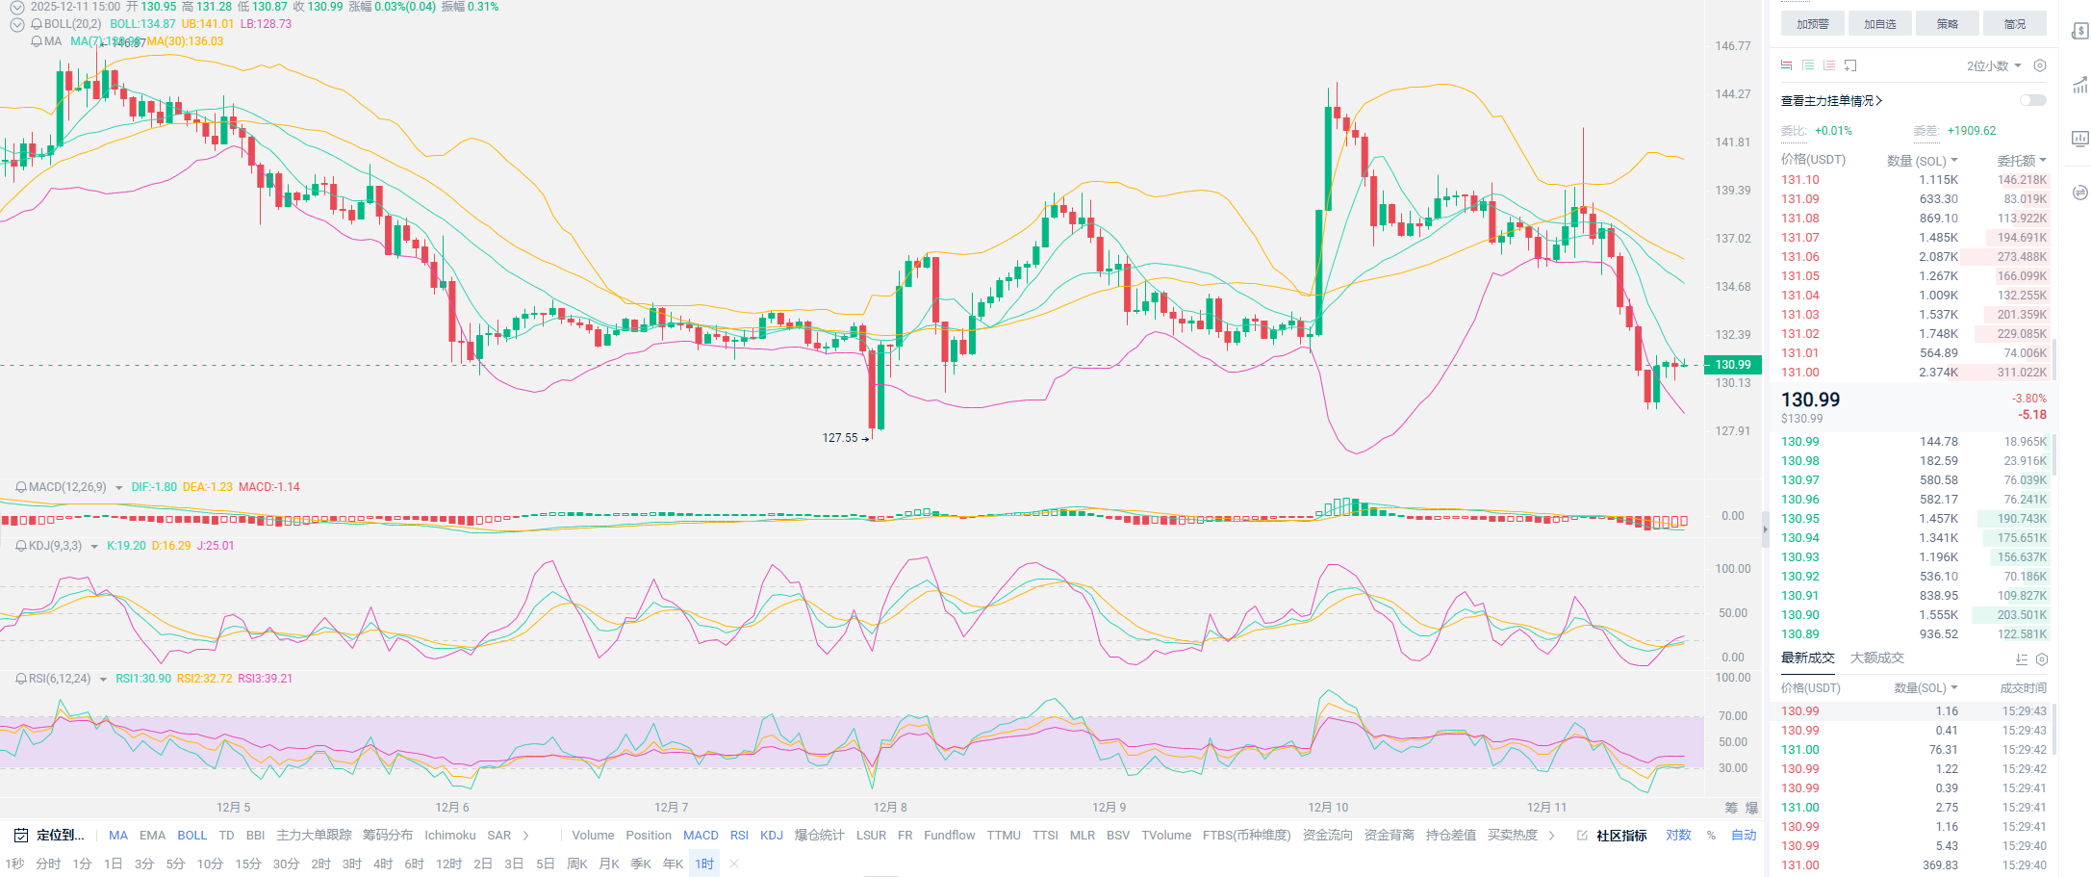Select the 15分 timeframe

(x=247, y=864)
